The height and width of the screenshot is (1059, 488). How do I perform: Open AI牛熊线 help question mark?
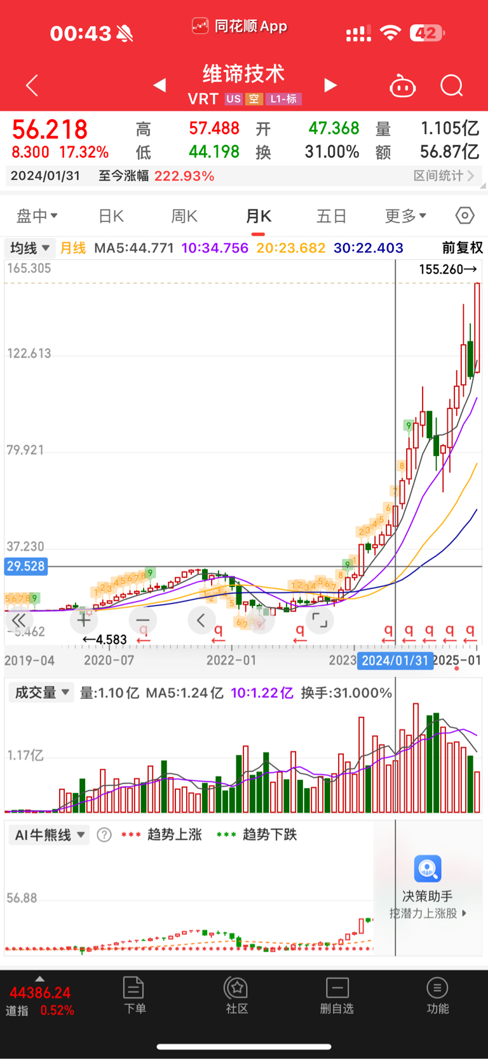pyautogui.click(x=104, y=835)
